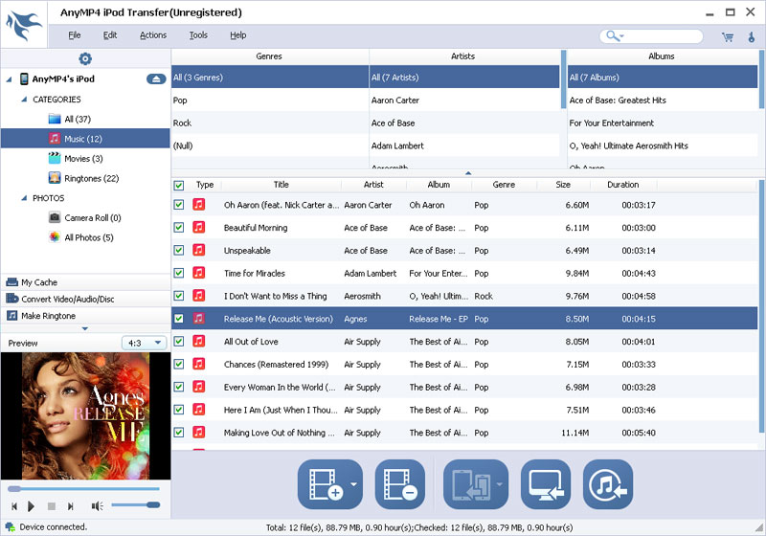766x536 pixels.
Task: Open Convert Video/Audio/Disc panel
Action: (x=85, y=299)
